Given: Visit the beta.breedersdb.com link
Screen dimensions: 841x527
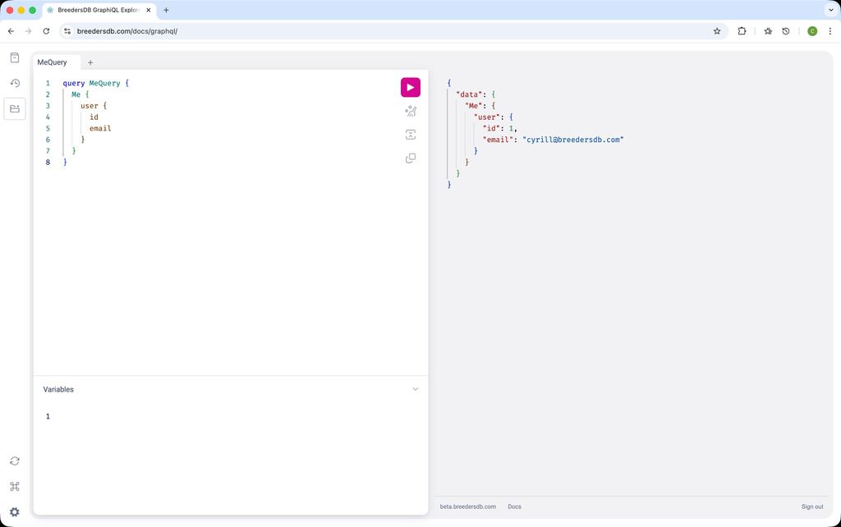Looking at the screenshot, I should point(467,506).
